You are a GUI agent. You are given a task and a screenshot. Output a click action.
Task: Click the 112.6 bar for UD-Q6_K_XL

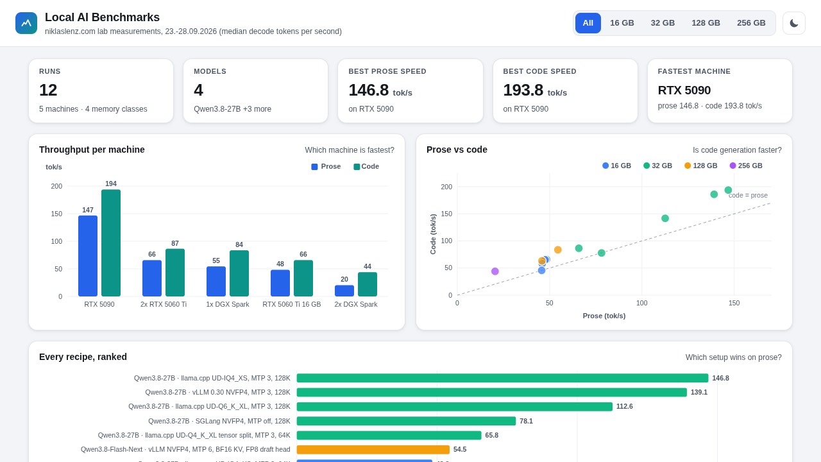coord(455,407)
